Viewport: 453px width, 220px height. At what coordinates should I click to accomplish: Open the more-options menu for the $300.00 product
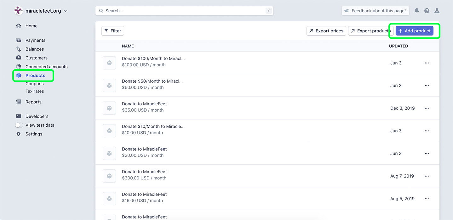coord(427,176)
